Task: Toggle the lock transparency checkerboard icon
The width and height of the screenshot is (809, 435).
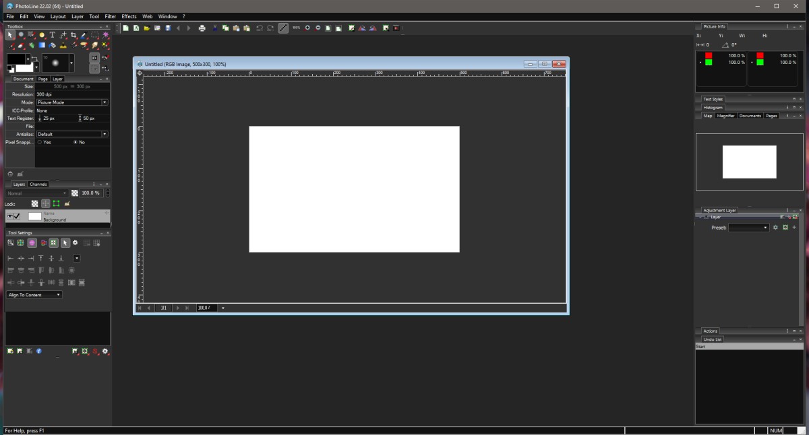Action: 34,203
